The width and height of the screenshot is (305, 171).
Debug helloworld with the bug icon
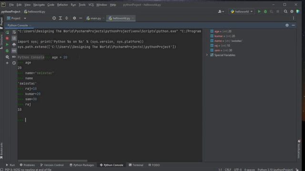pyautogui.click(x=265, y=11)
